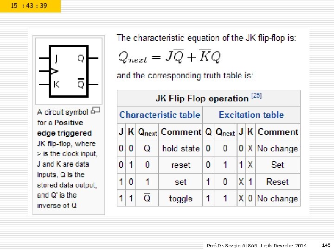The height and width of the screenshot is (250, 334).
Task: Click page number 145 in footer
Action: [326, 245]
